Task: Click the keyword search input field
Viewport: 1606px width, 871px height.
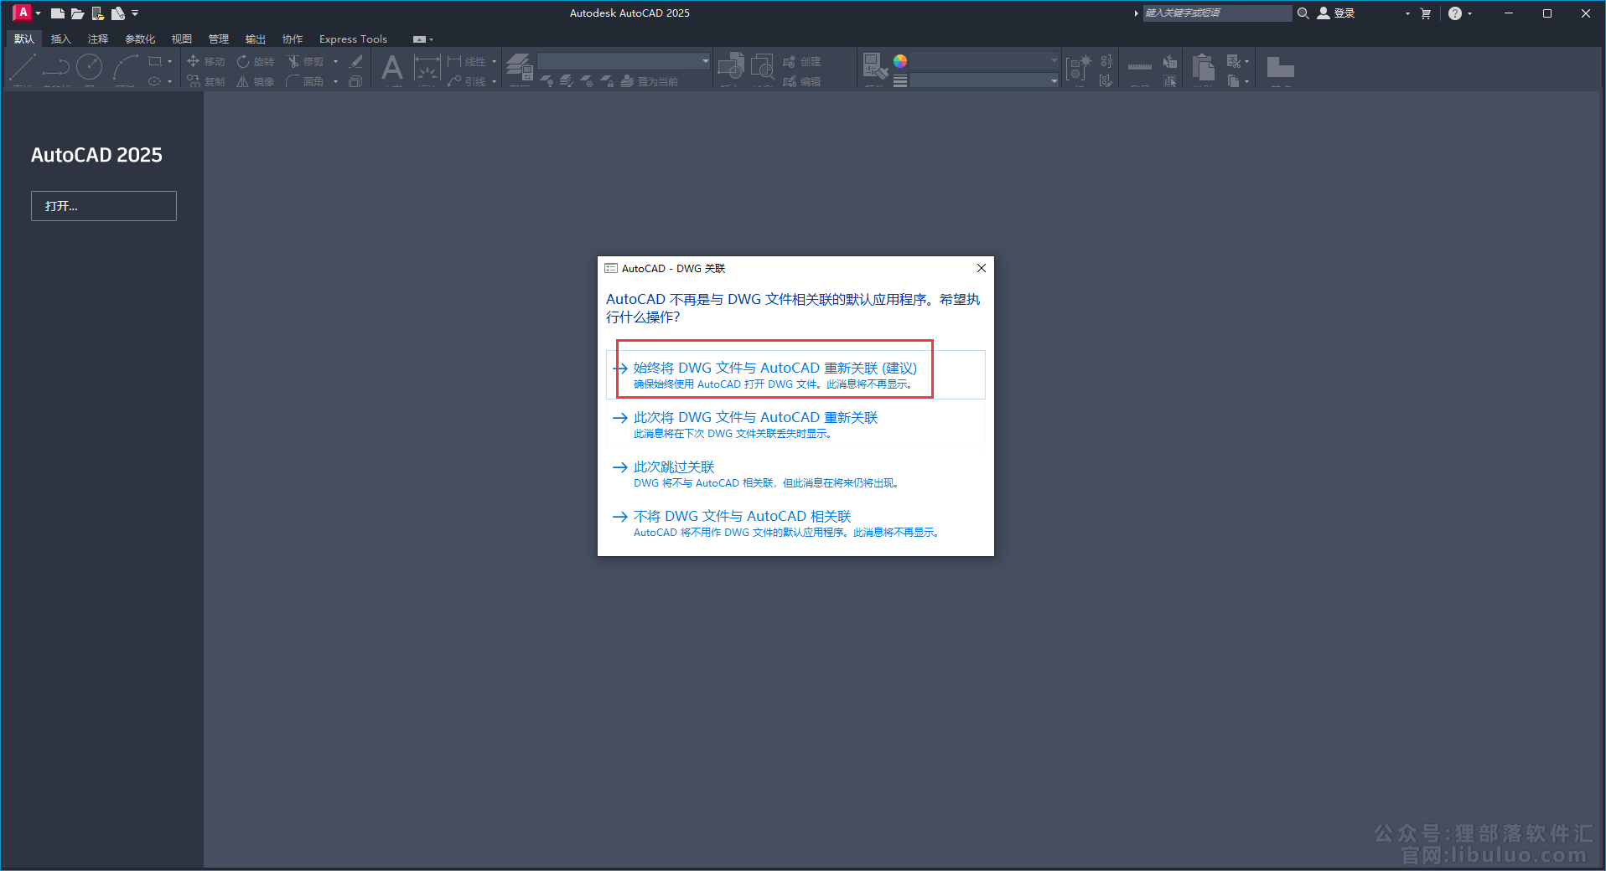Action: [1217, 13]
